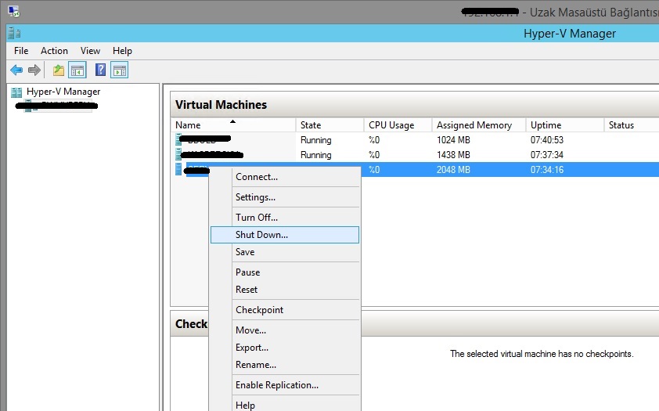The width and height of the screenshot is (659, 411).
Task: Sort by the Status column header
Action: click(632, 124)
